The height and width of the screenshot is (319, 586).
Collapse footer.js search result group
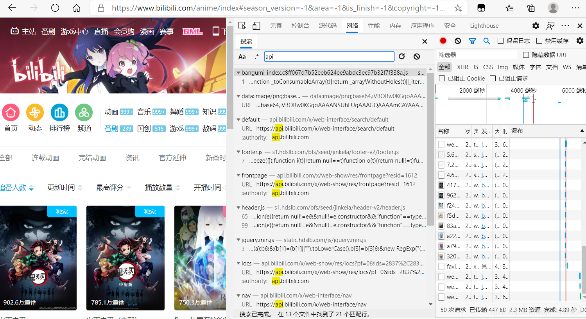238,152
